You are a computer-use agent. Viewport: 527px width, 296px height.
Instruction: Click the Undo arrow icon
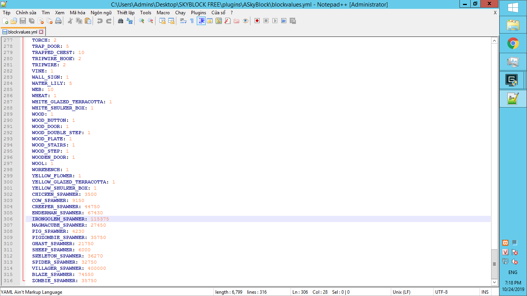pos(100,21)
